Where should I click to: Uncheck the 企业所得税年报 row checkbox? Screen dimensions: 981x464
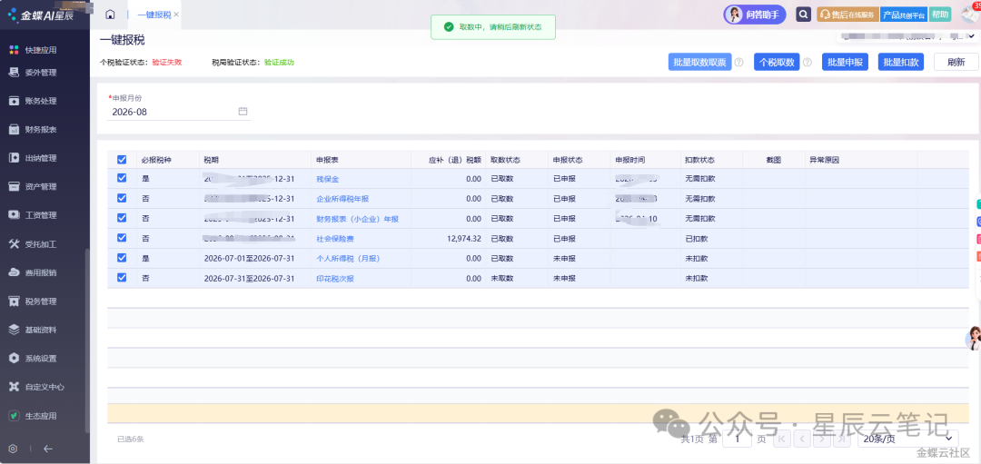(122, 198)
